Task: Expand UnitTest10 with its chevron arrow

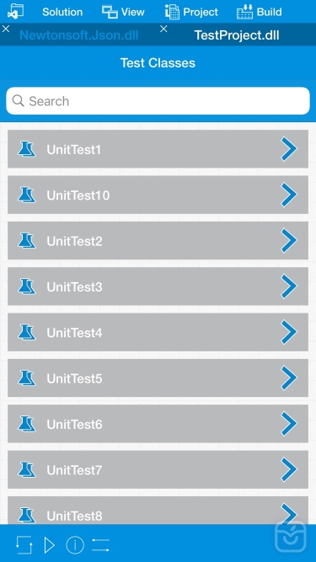Action: pos(289,195)
